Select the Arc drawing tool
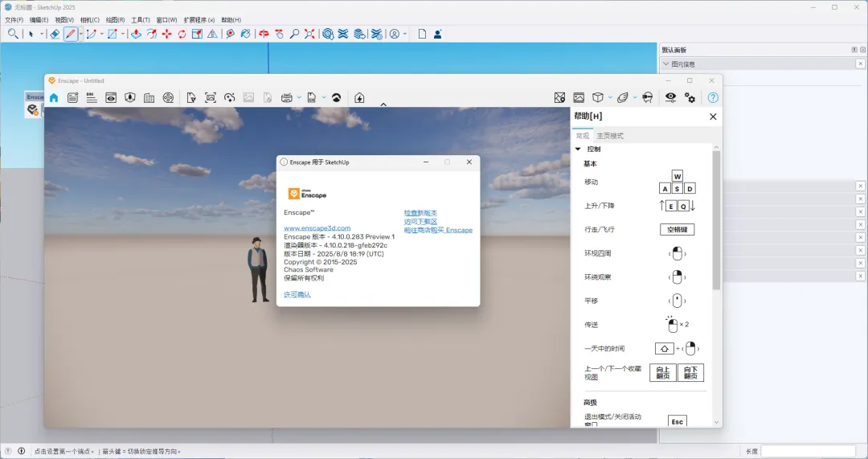This screenshot has width=868, height=459. [92, 34]
